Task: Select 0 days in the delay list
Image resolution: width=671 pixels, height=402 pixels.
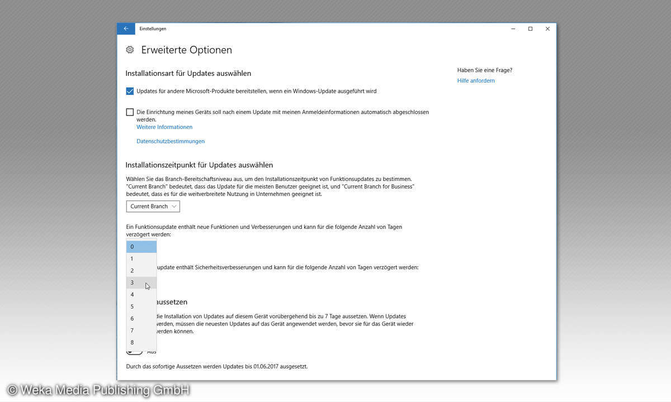Action: point(141,247)
